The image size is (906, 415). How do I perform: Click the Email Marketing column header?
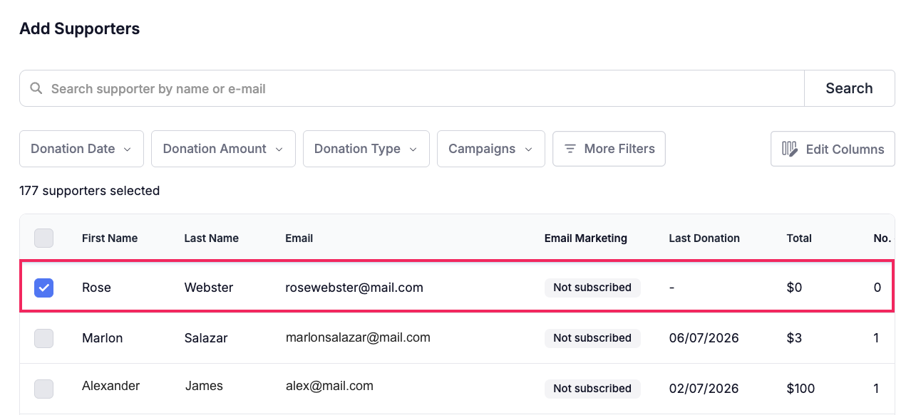pyautogui.click(x=586, y=238)
